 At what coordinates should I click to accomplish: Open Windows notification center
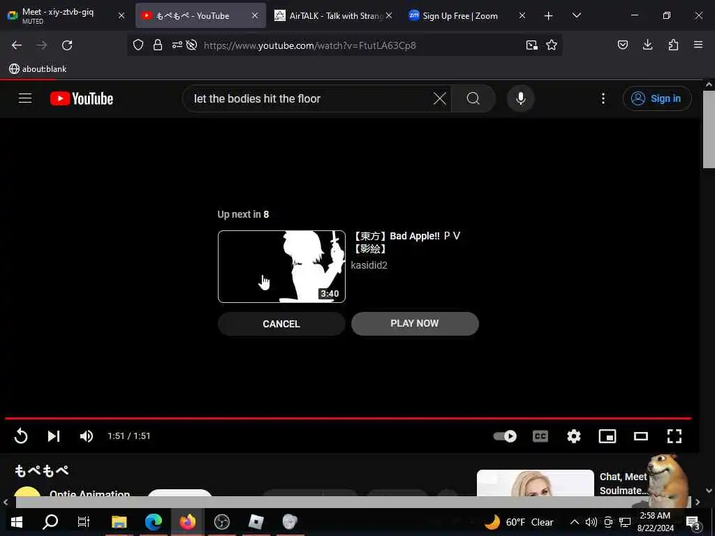click(693, 522)
